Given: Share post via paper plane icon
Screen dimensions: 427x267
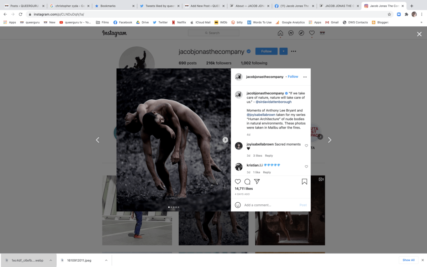Looking at the screenshot, I should coord(257,182).
